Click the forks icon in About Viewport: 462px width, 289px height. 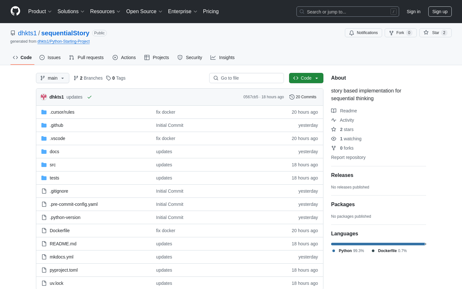[334, 148]
